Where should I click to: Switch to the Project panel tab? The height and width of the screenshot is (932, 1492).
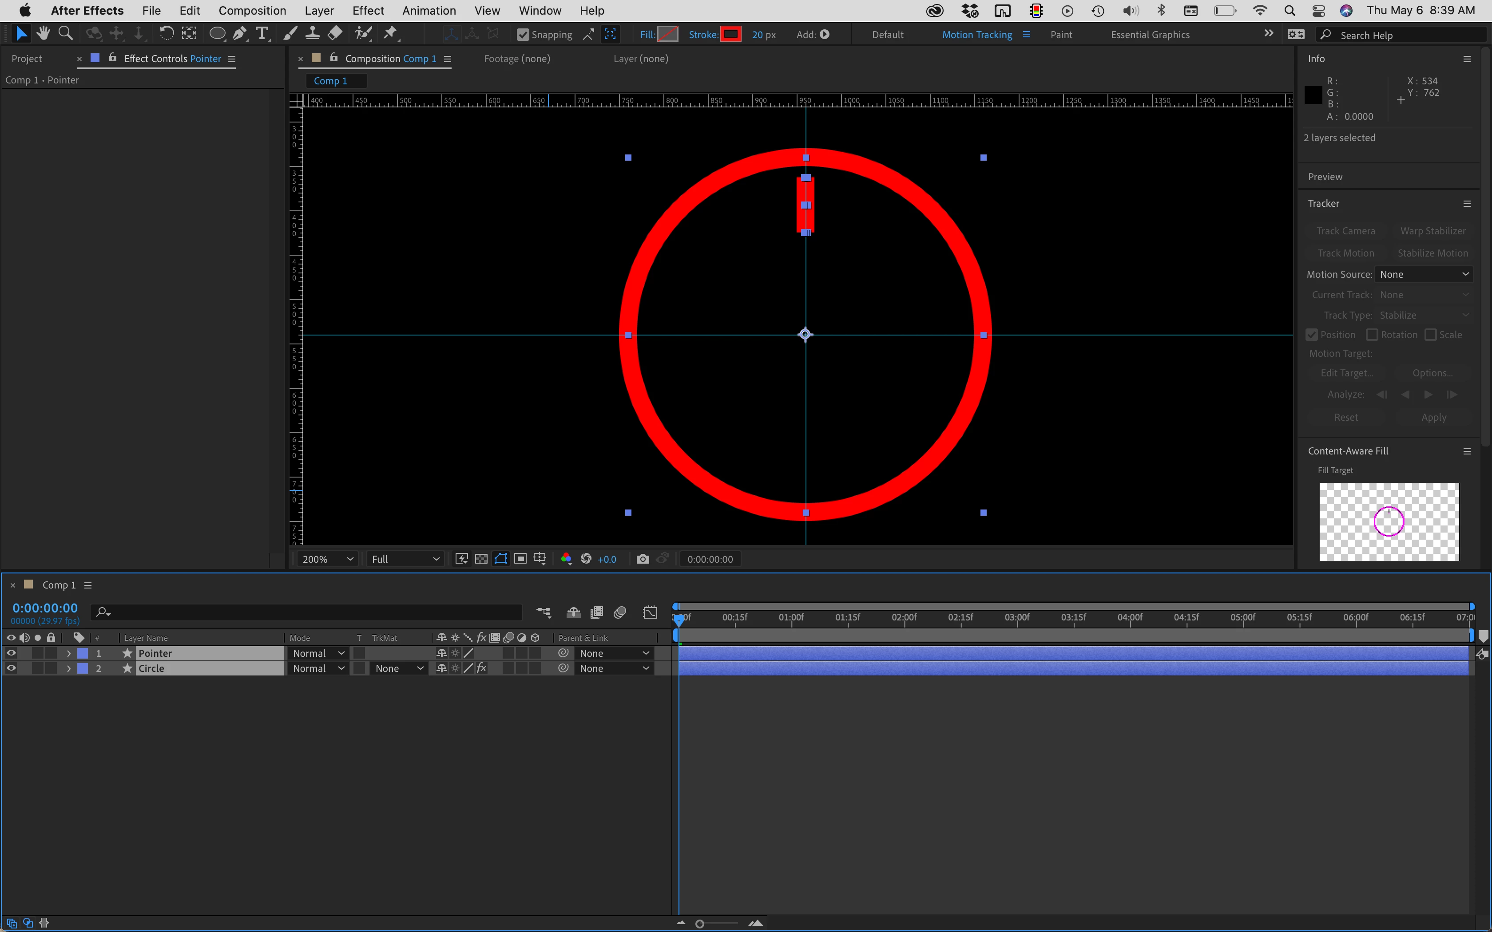point(27,59)
